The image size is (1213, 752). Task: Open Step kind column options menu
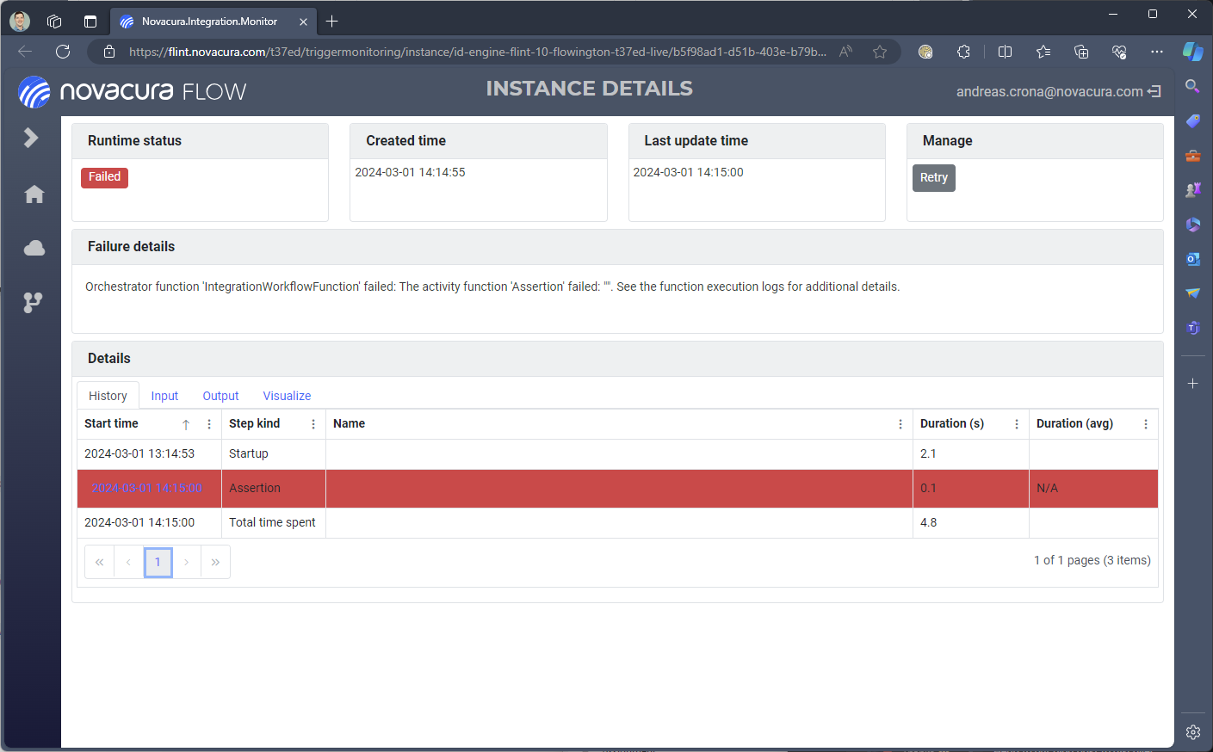coord(313,424)
